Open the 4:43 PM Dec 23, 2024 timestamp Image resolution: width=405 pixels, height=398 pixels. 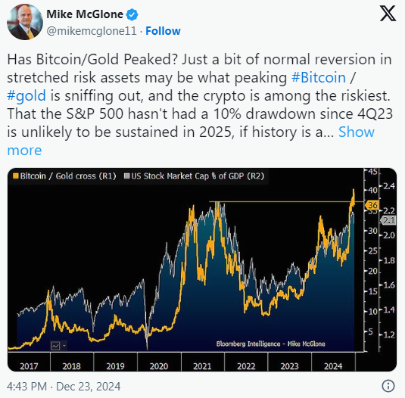point(64,387)
